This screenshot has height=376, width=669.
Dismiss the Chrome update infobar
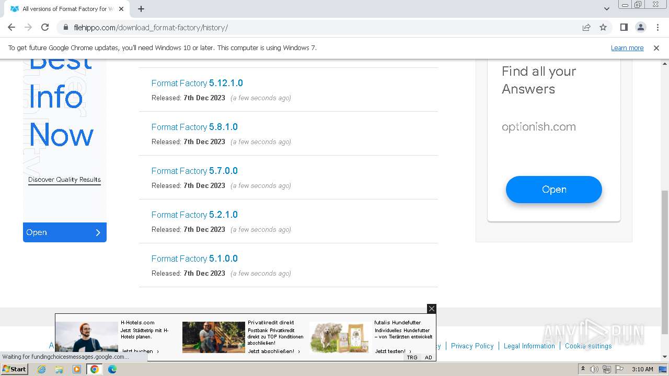coord(656,48)
